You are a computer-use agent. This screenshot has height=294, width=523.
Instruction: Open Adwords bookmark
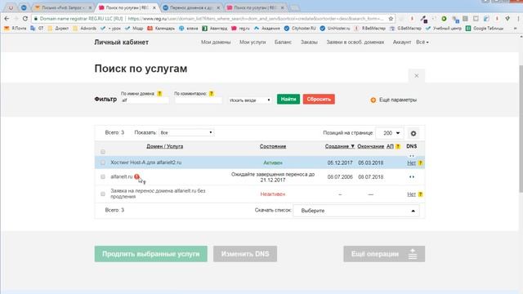click(x=85, y=29)
